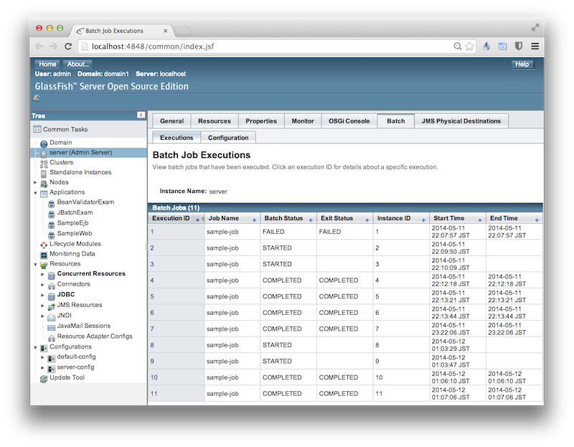Collapse the Applications tree node
The image size is (574, 447).
point(35,192)
